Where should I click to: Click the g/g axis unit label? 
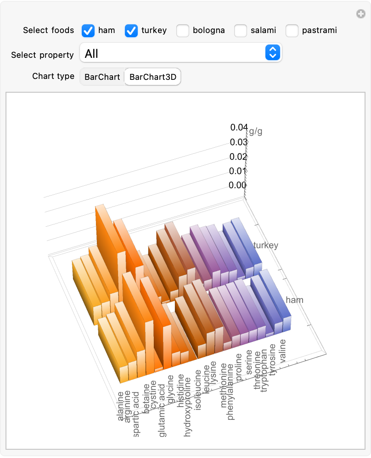click(256, 132)
